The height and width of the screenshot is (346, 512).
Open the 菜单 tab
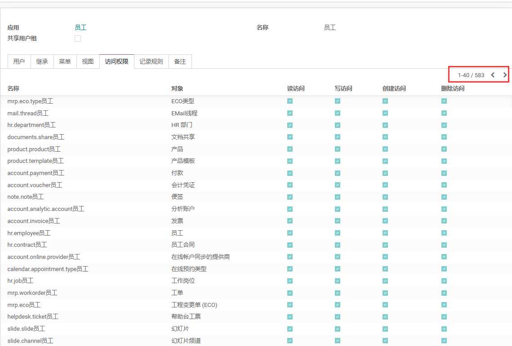click(65, 61)
